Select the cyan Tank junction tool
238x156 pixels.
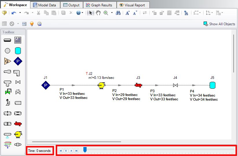click(18, 51)
